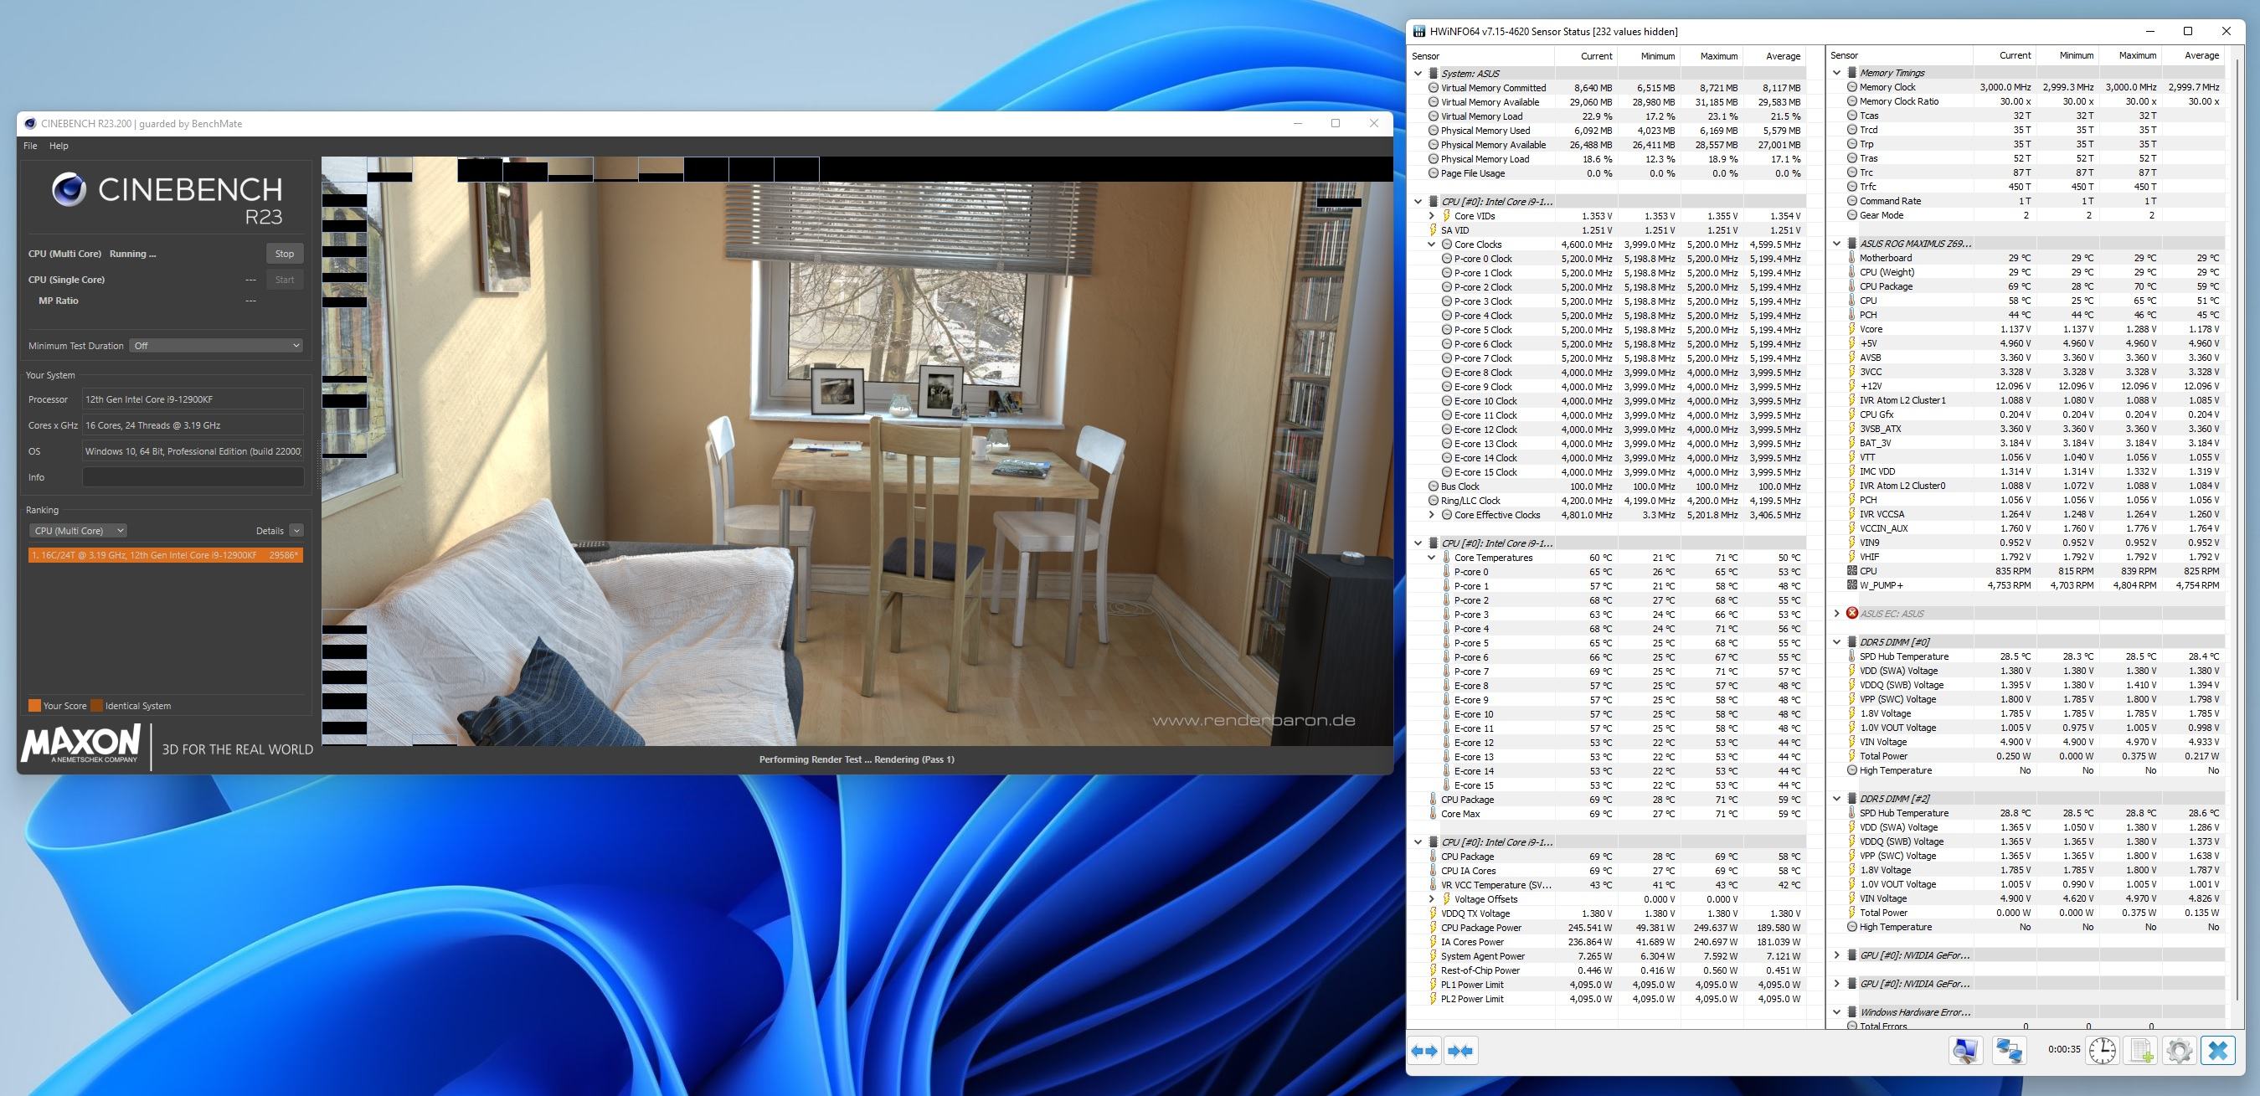Click the Sensor column header above System: ASUS
The image size is (2260, 1096).
tap(1481, 56)
